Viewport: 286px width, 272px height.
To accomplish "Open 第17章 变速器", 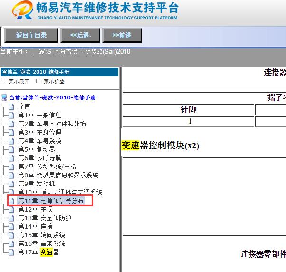I will click(38, 253).
